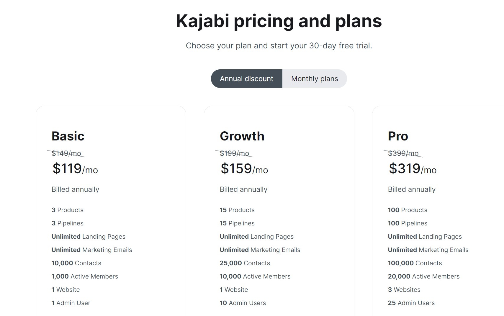Click the crossed-out $149/mo Basic price

point(66,153)
